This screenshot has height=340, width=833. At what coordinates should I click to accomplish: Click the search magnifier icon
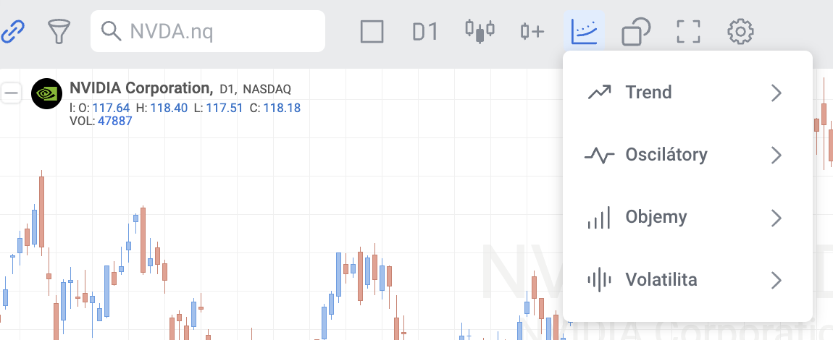point(111,31)
